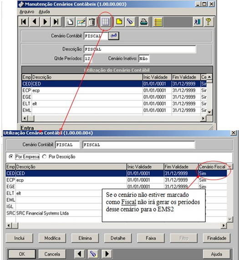
Task: Select the ELT row in top grid
Action: point(114,103)
